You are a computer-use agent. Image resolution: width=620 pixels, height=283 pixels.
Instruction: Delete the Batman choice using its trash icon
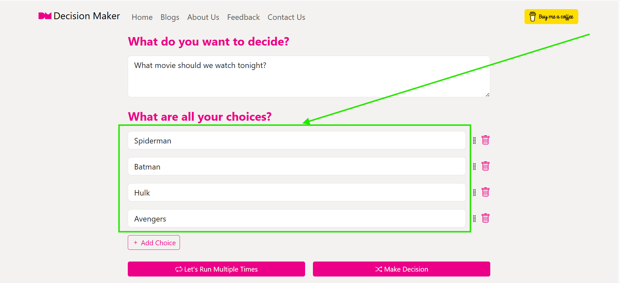485,166
